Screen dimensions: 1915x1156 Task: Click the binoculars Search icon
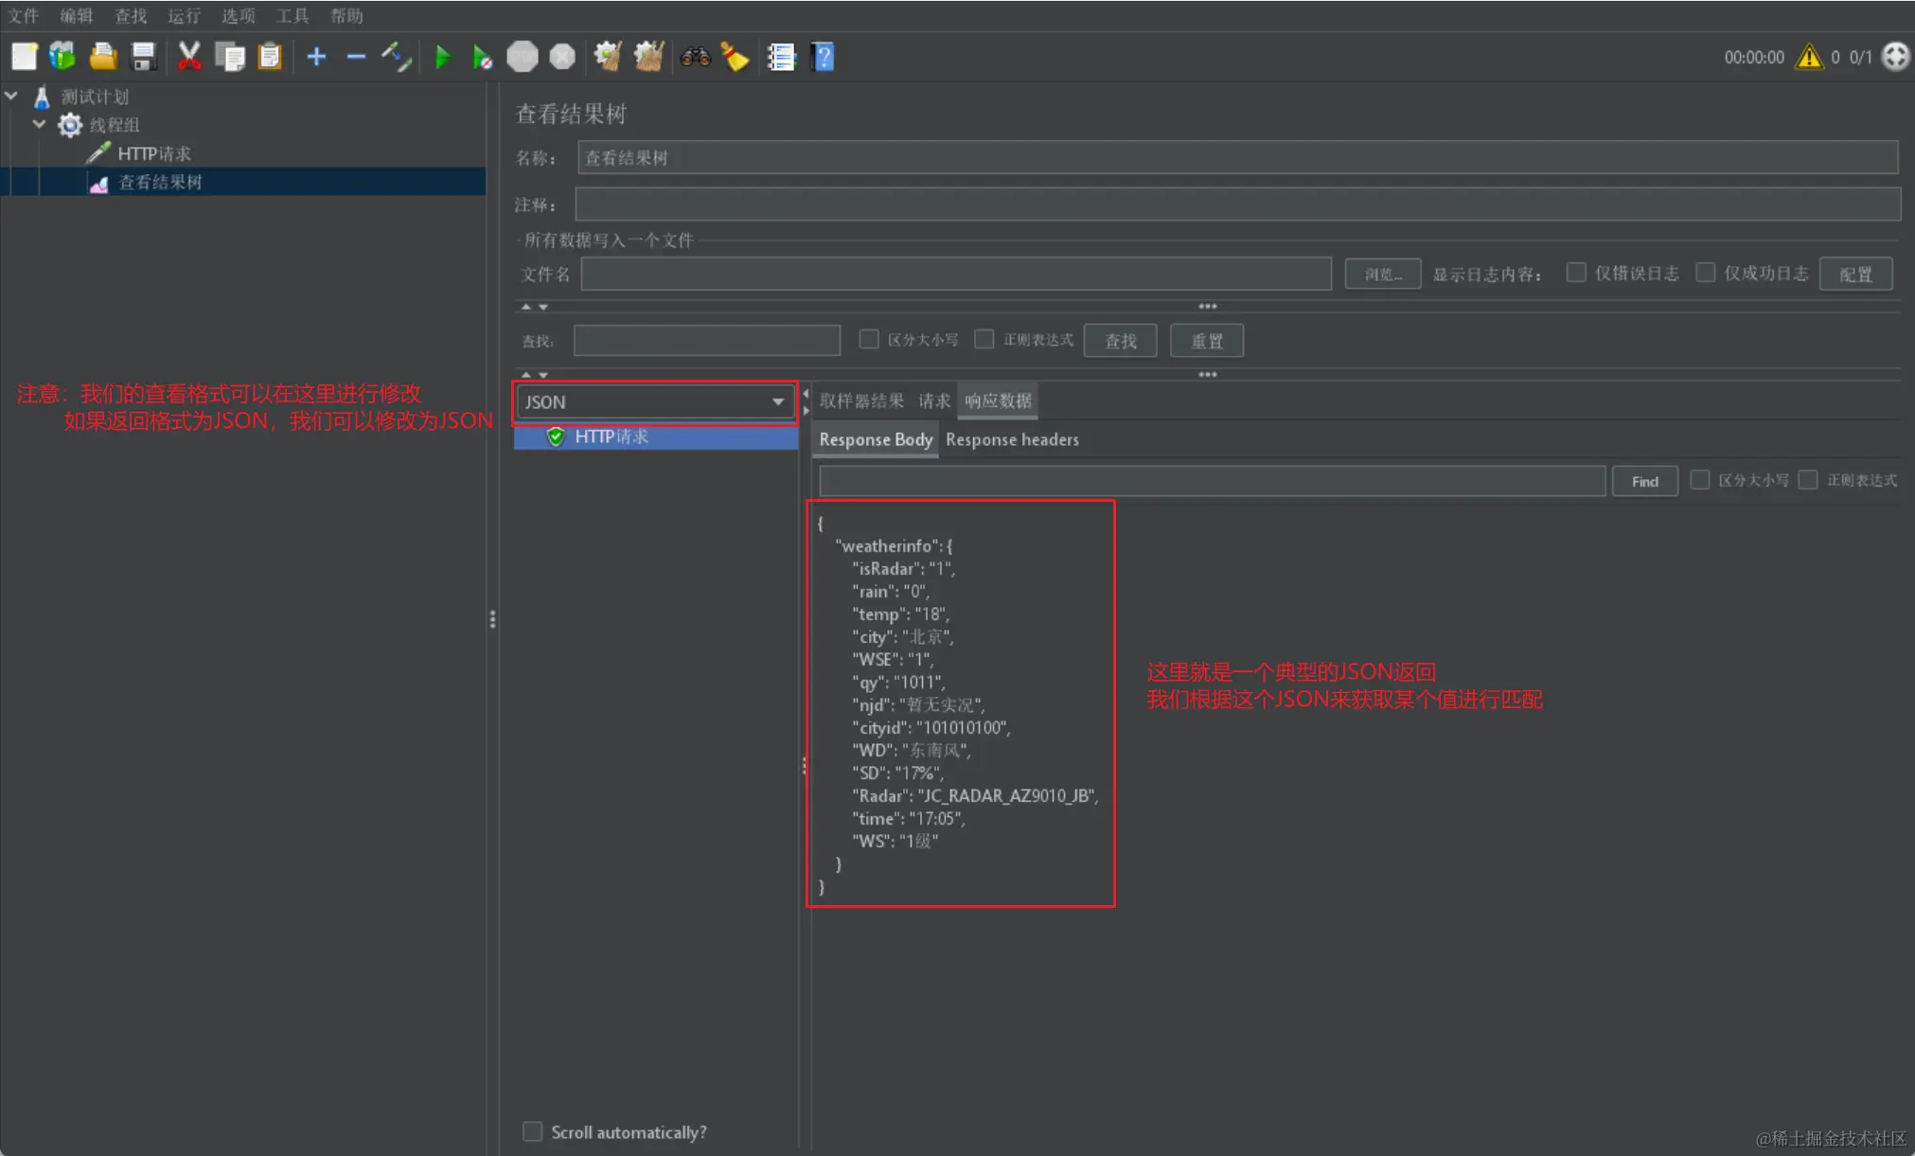coord(695,58)
